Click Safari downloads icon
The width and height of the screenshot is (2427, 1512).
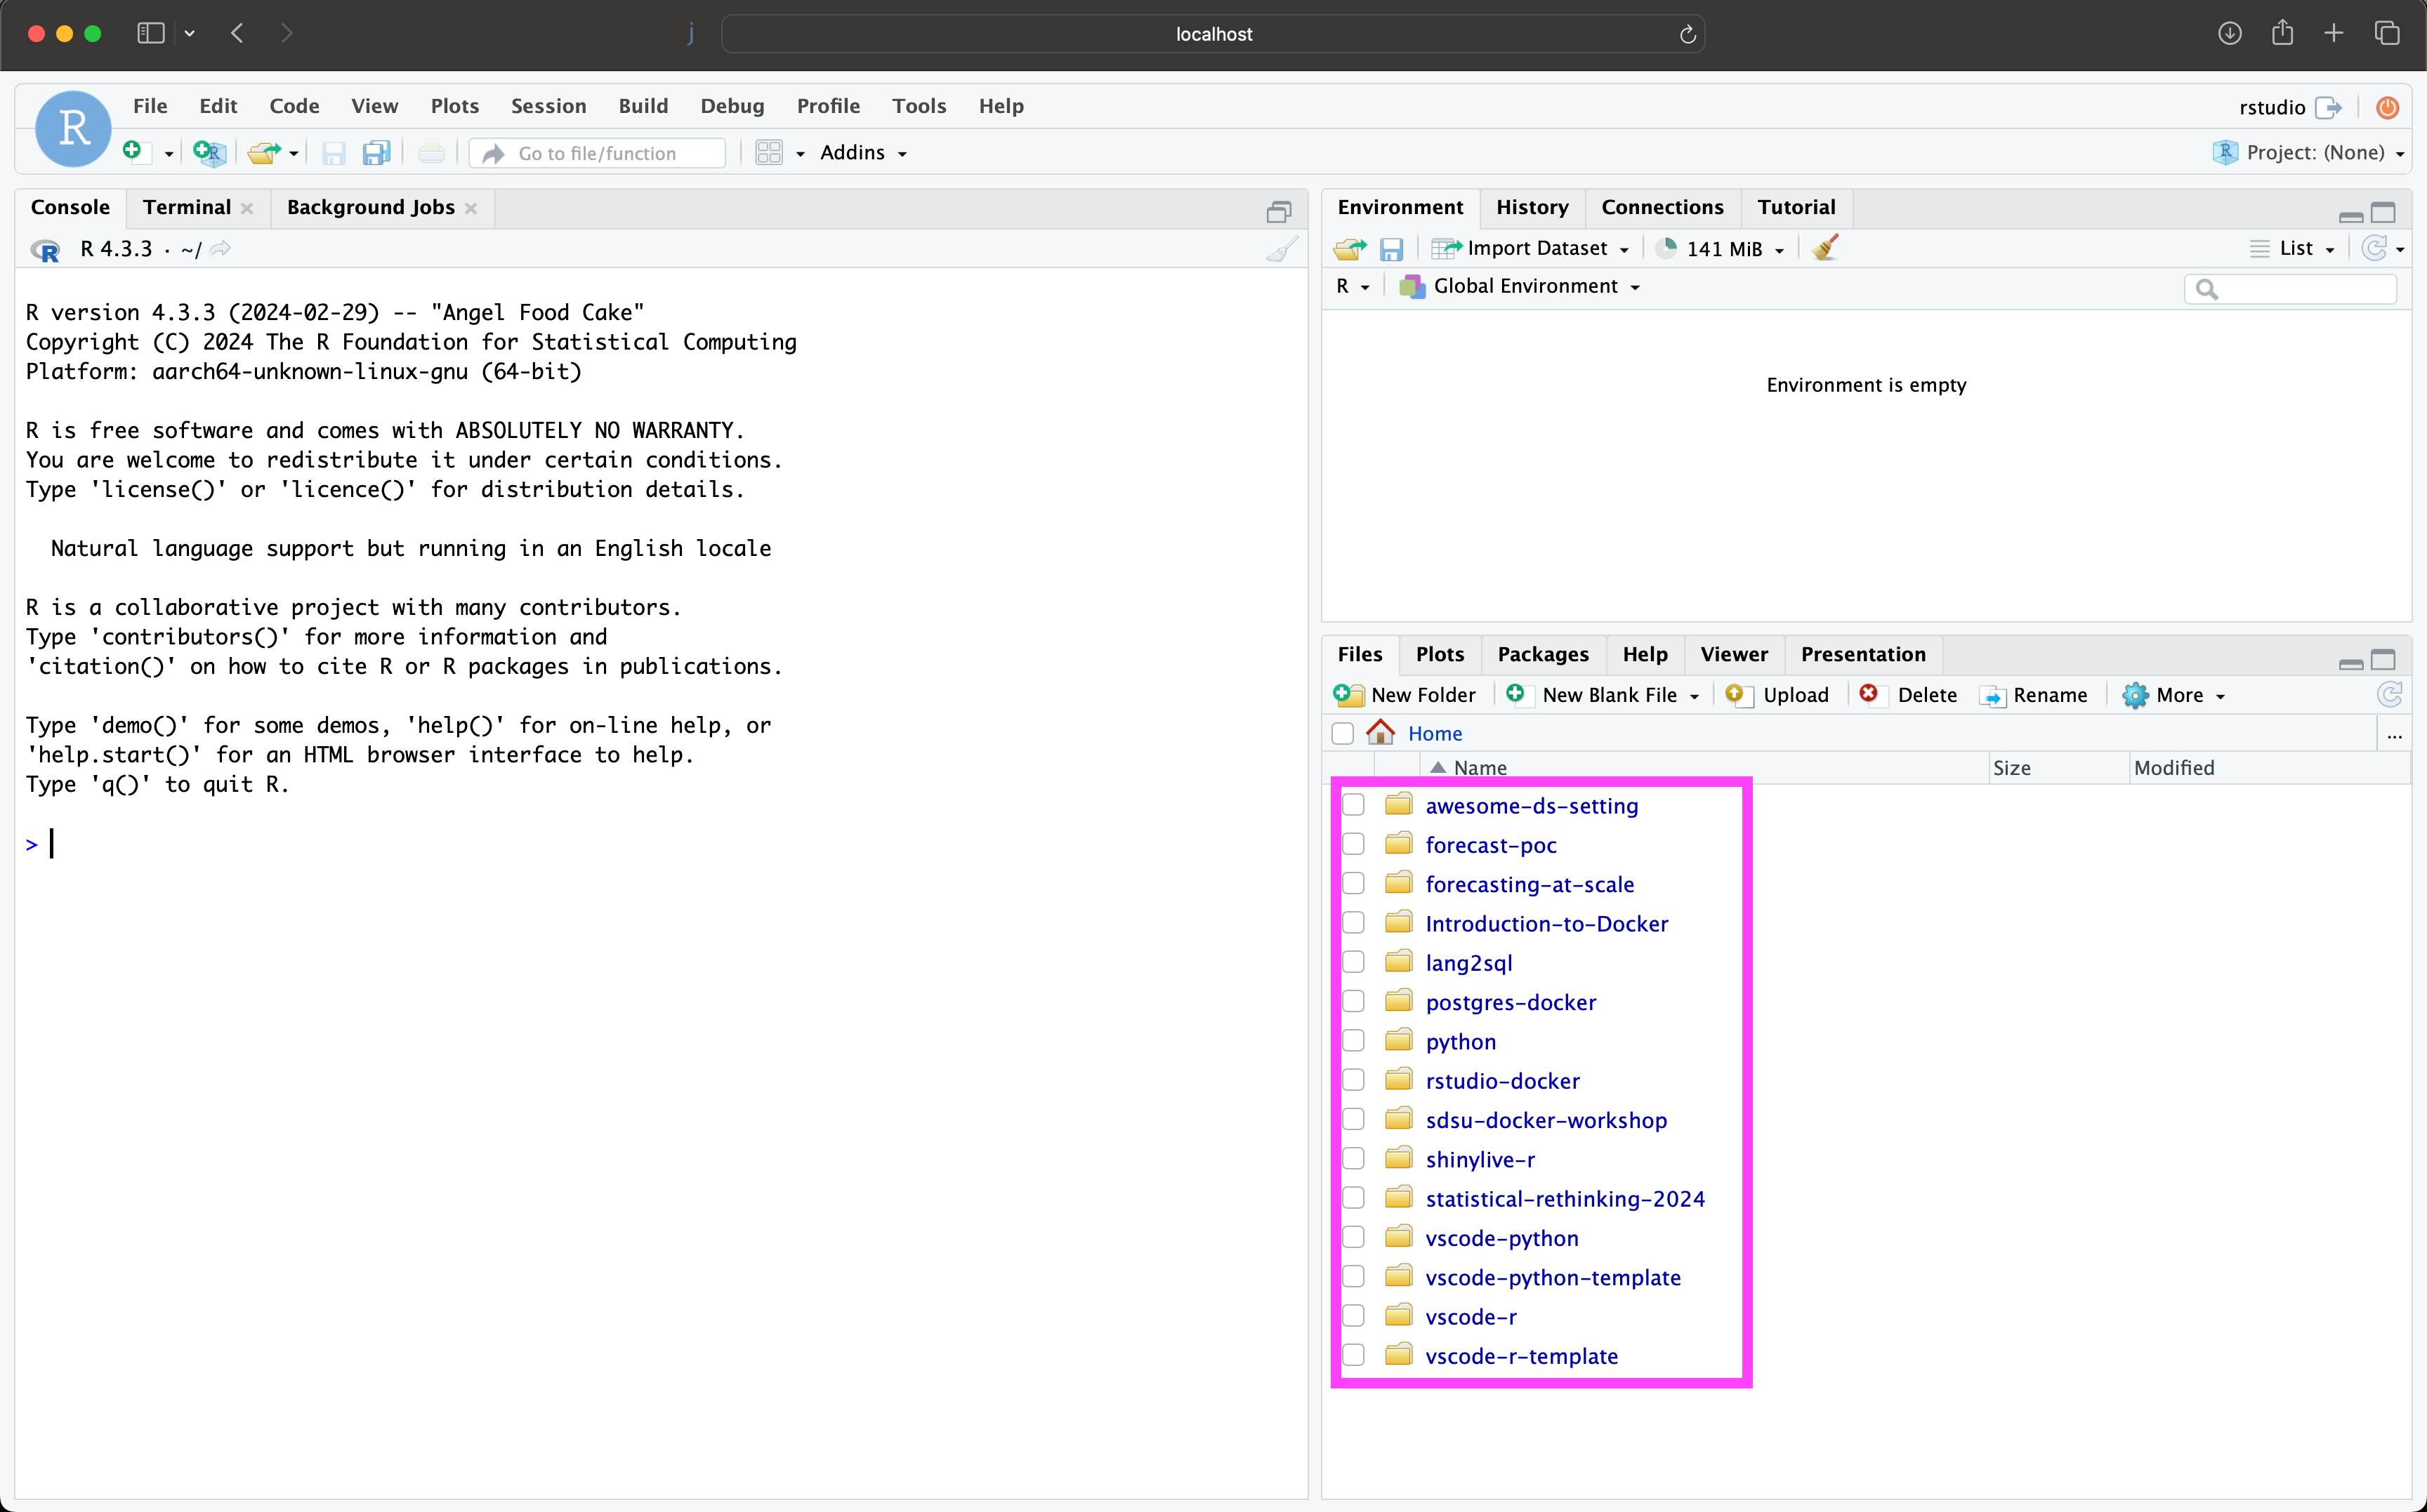(x=2230, y=33)
